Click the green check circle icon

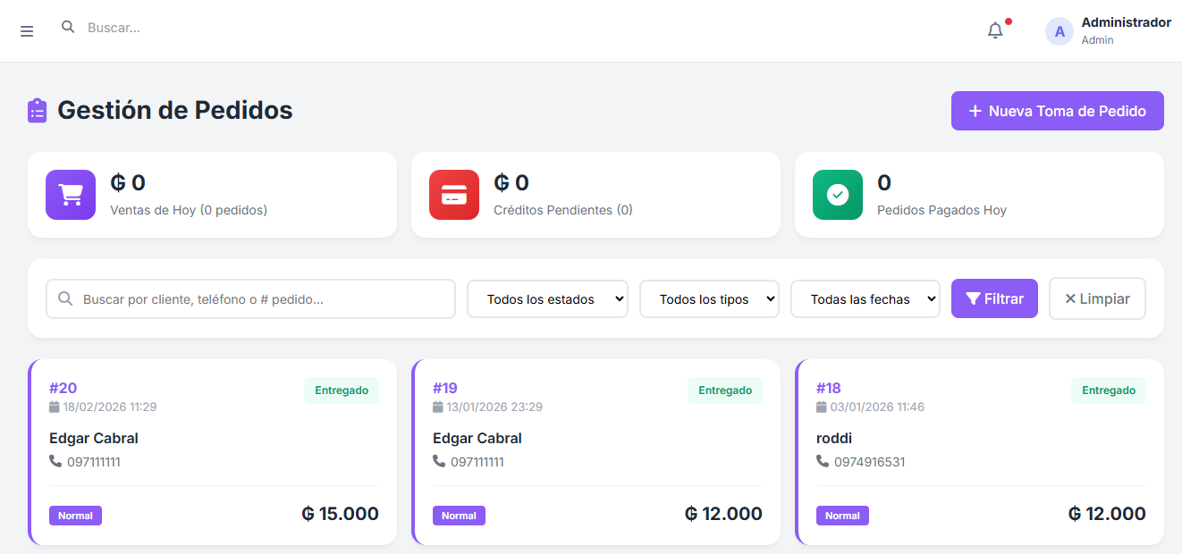click(838, 195)
